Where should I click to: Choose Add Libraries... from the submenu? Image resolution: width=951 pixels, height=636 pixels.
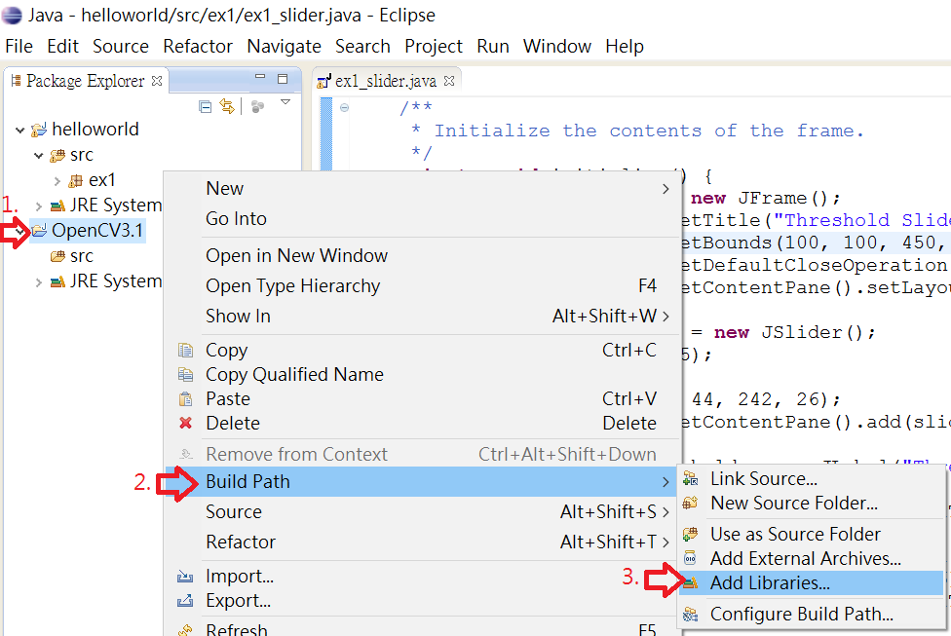812,583
